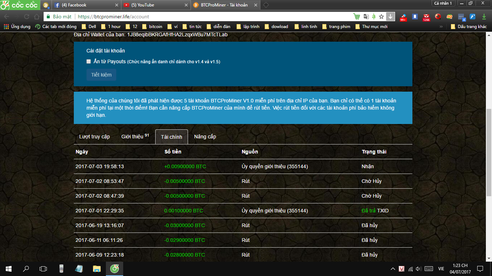Image resolution: width=492 pixels, height=276 pixels.
Task: Open Windows taskbar search
Action: click(26, 269)
